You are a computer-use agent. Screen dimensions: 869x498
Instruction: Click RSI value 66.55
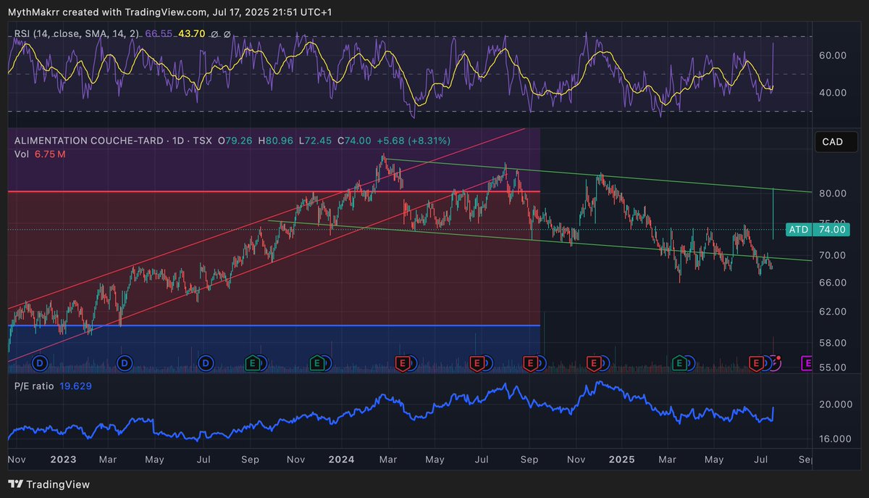tap(159, 34)
